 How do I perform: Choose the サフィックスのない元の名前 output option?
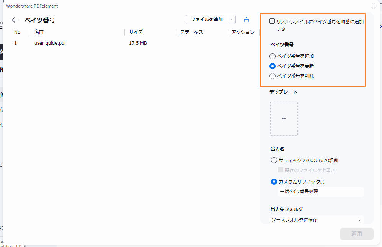coord(274,160)
